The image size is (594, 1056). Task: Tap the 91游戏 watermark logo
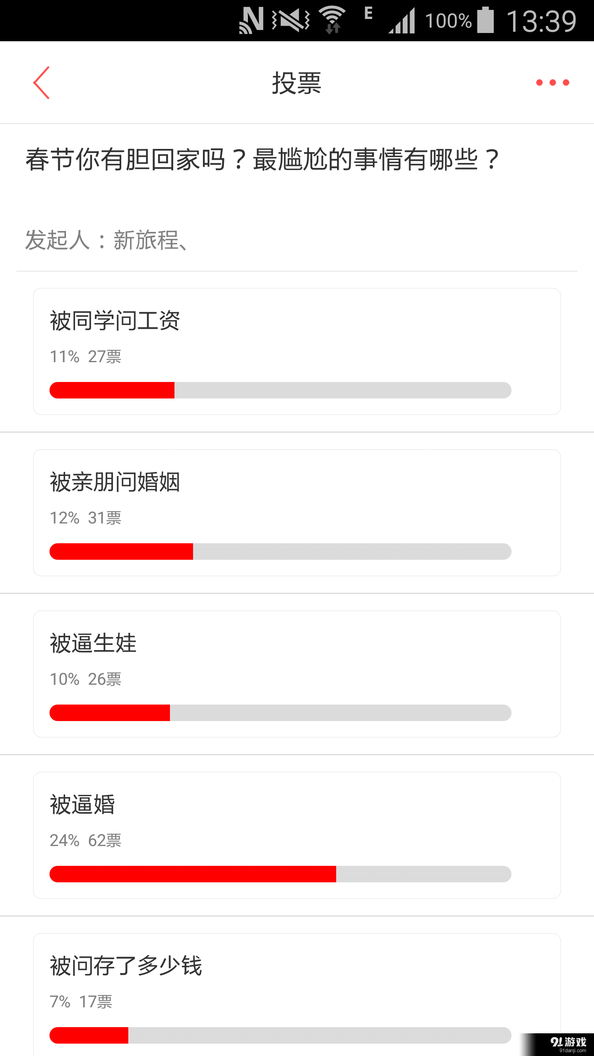pos(568,1044)
